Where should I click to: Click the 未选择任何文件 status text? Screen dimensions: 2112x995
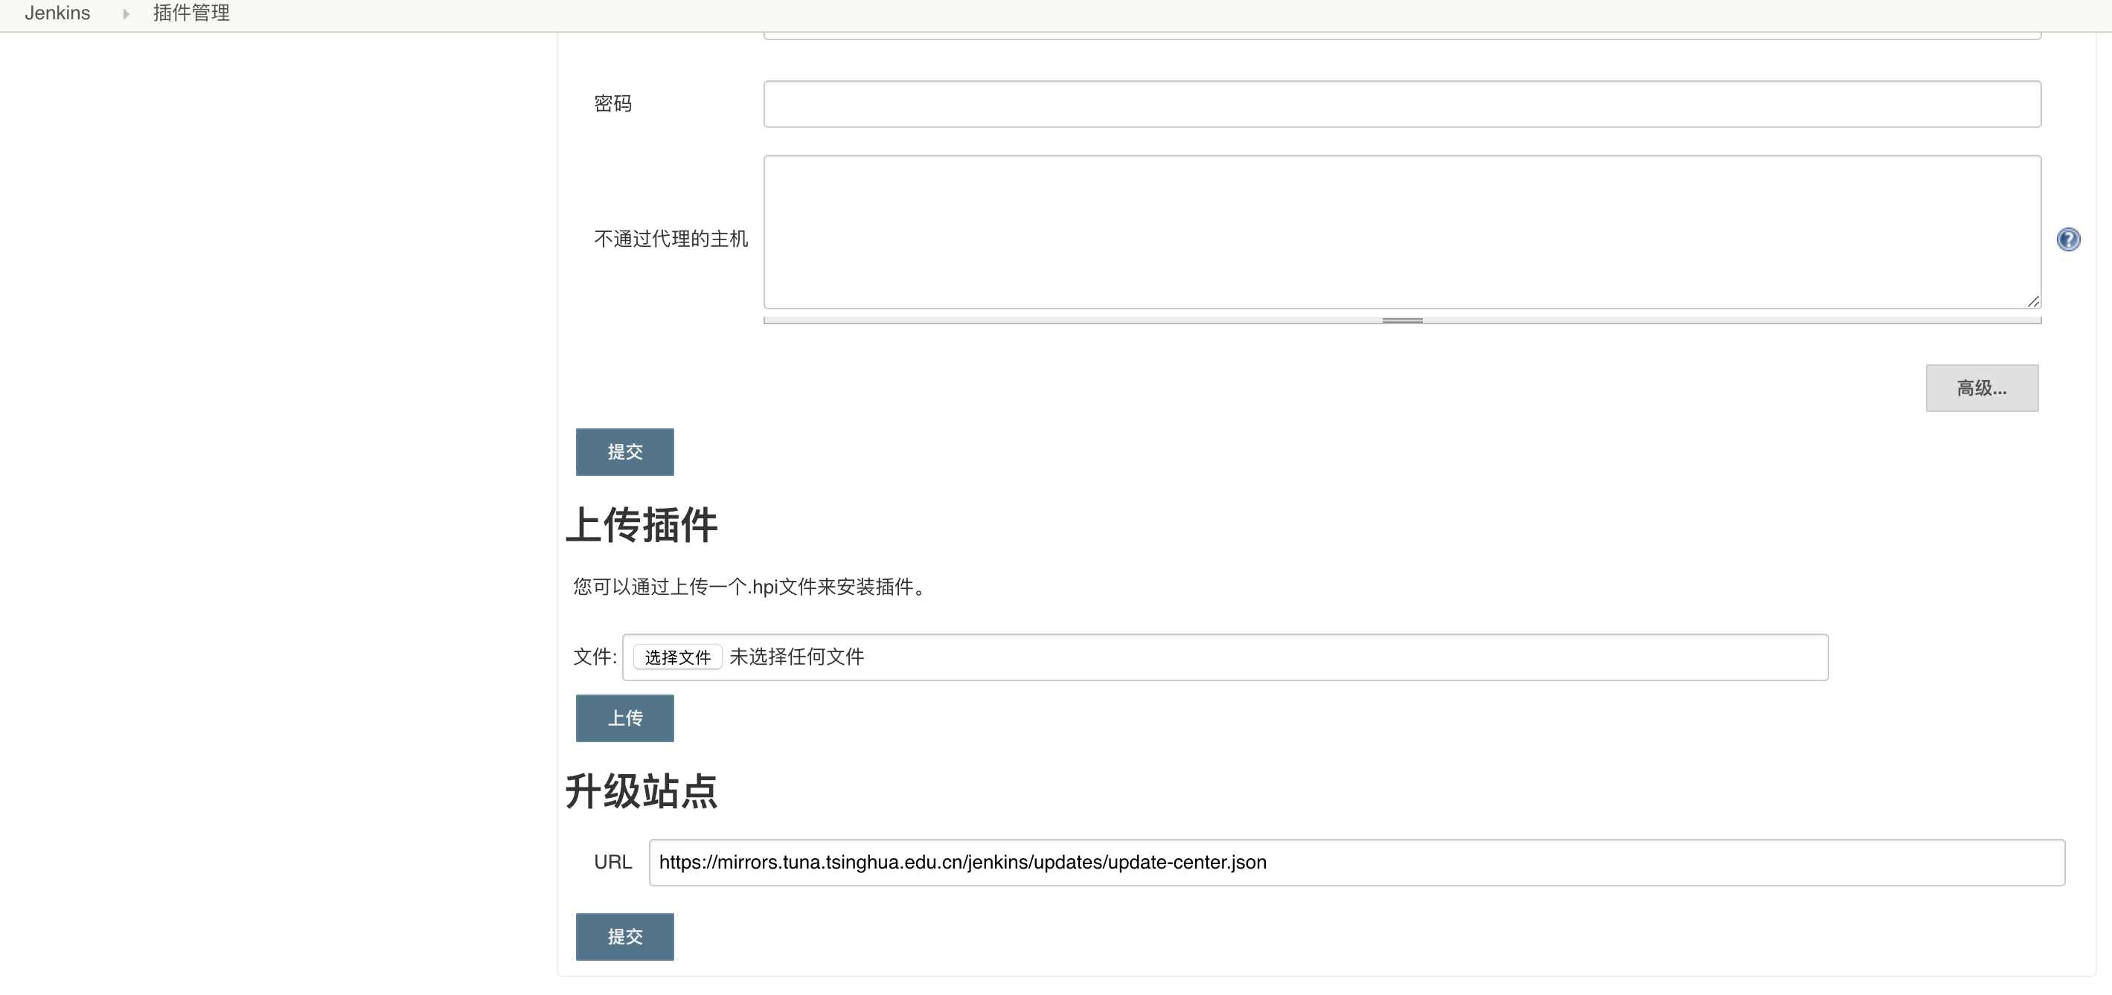[797, 657]
